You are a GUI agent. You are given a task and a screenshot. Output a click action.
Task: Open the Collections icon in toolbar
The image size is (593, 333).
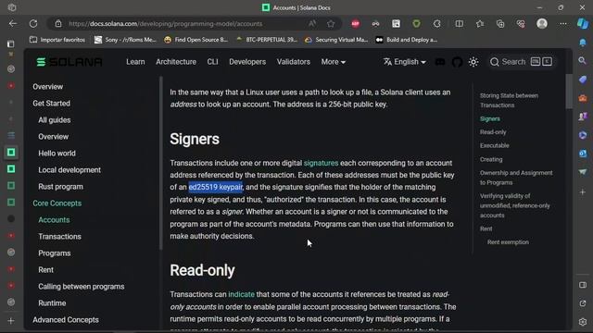(x=500, y=24)
